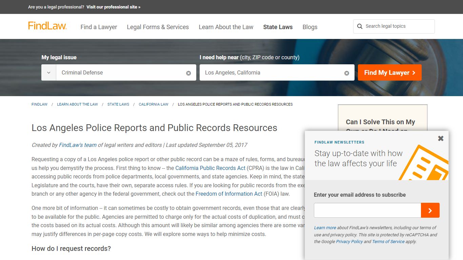Open Learn About the Law menu
The height and width of the screenshot is (260, 463).
pos(226,27)
